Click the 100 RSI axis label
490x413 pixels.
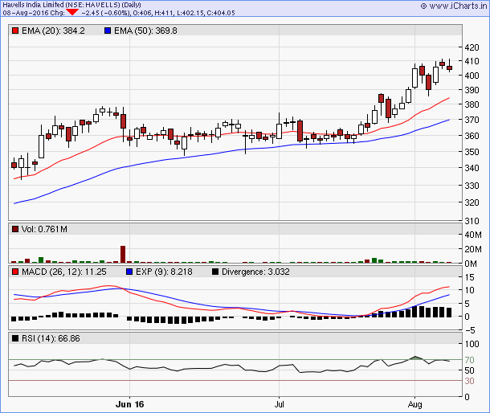pos(472,344)
